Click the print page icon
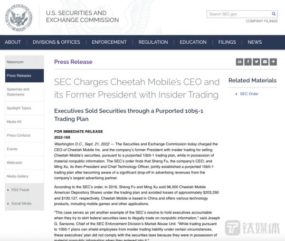Viewport: 285px width, 241px height. (239, 62)
